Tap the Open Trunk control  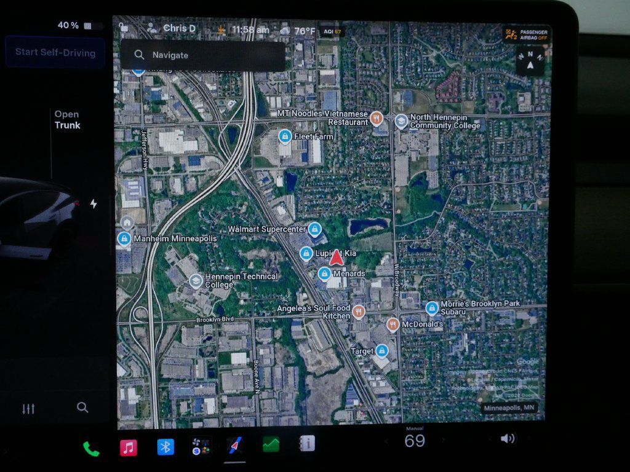[x=67, y=120]
